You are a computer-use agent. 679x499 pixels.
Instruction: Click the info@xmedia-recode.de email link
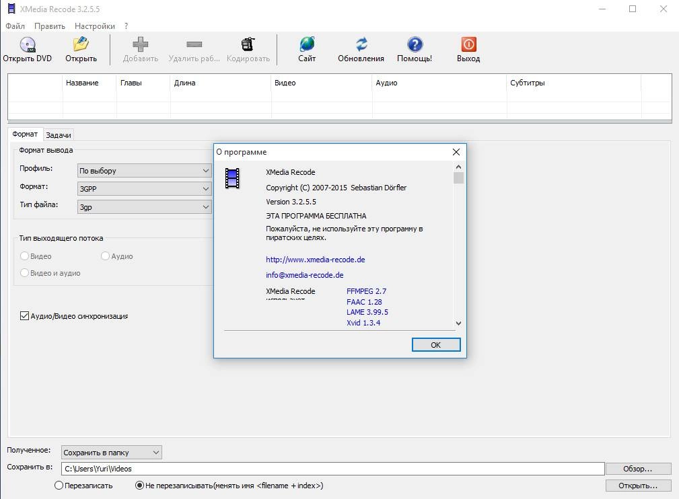[x=304, y=275]
